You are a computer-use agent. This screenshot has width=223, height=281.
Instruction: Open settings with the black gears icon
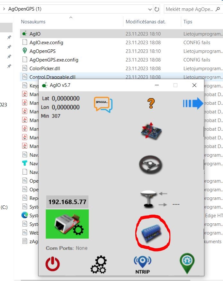tap(98, 265)
